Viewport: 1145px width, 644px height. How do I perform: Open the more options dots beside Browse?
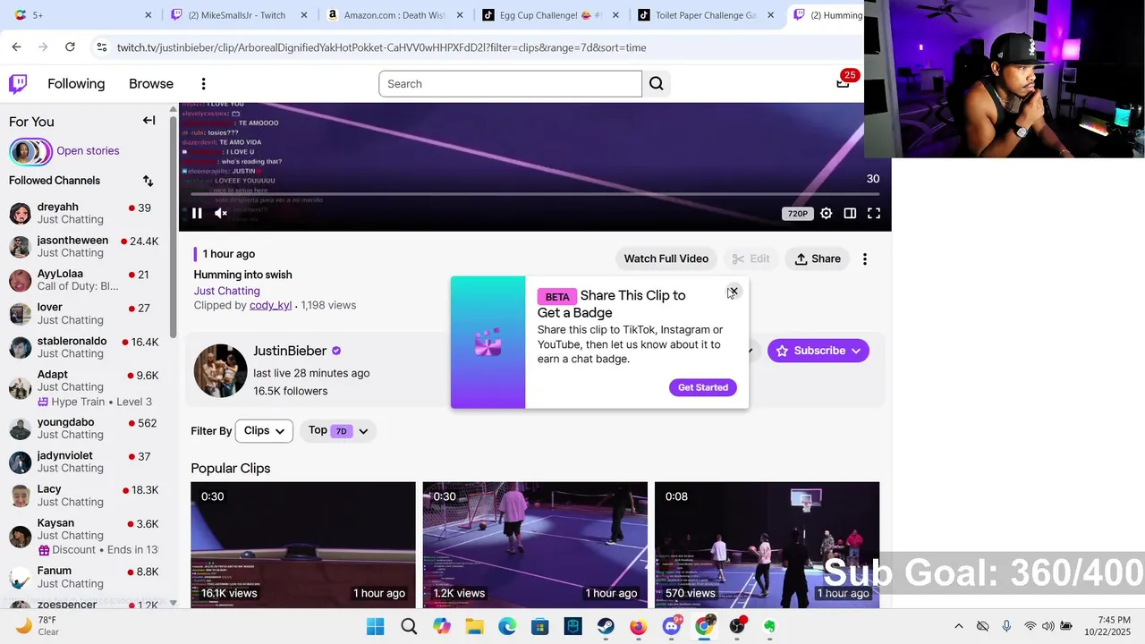tap(203, 84)
